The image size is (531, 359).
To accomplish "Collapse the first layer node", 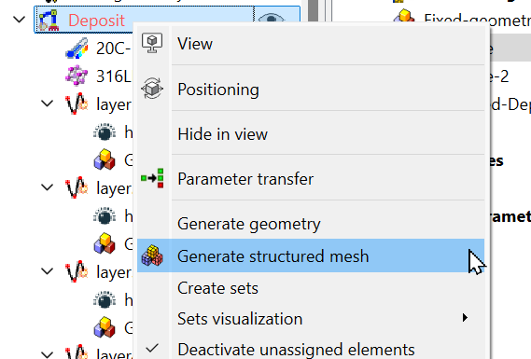I will pyautogui.click(x=47, y=104).
